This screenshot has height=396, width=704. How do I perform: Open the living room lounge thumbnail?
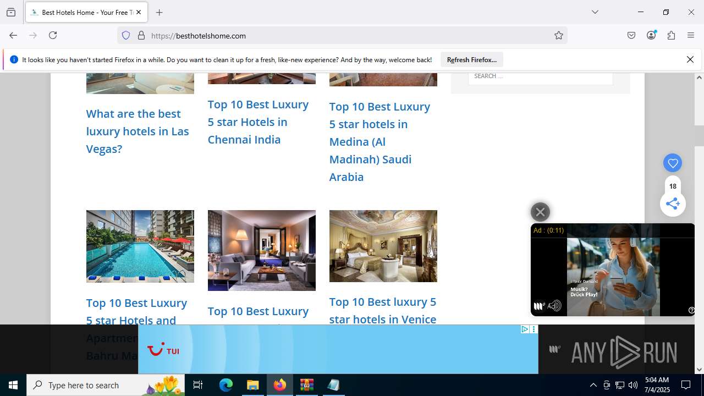[x=262, y=250]
